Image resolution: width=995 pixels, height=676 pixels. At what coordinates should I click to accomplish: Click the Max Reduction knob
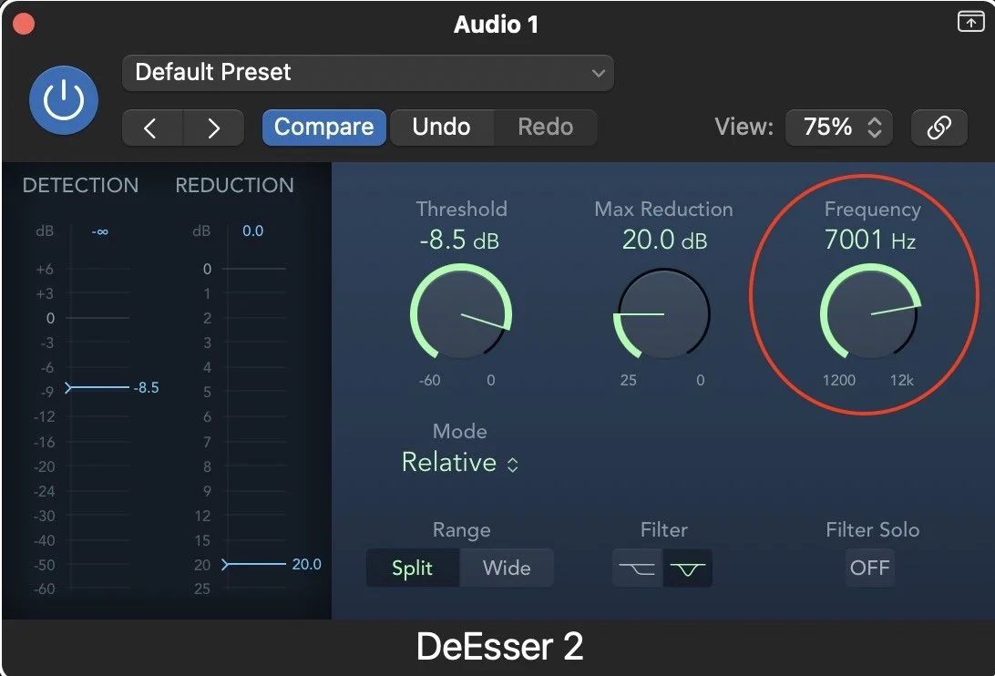tap(663, 313)
